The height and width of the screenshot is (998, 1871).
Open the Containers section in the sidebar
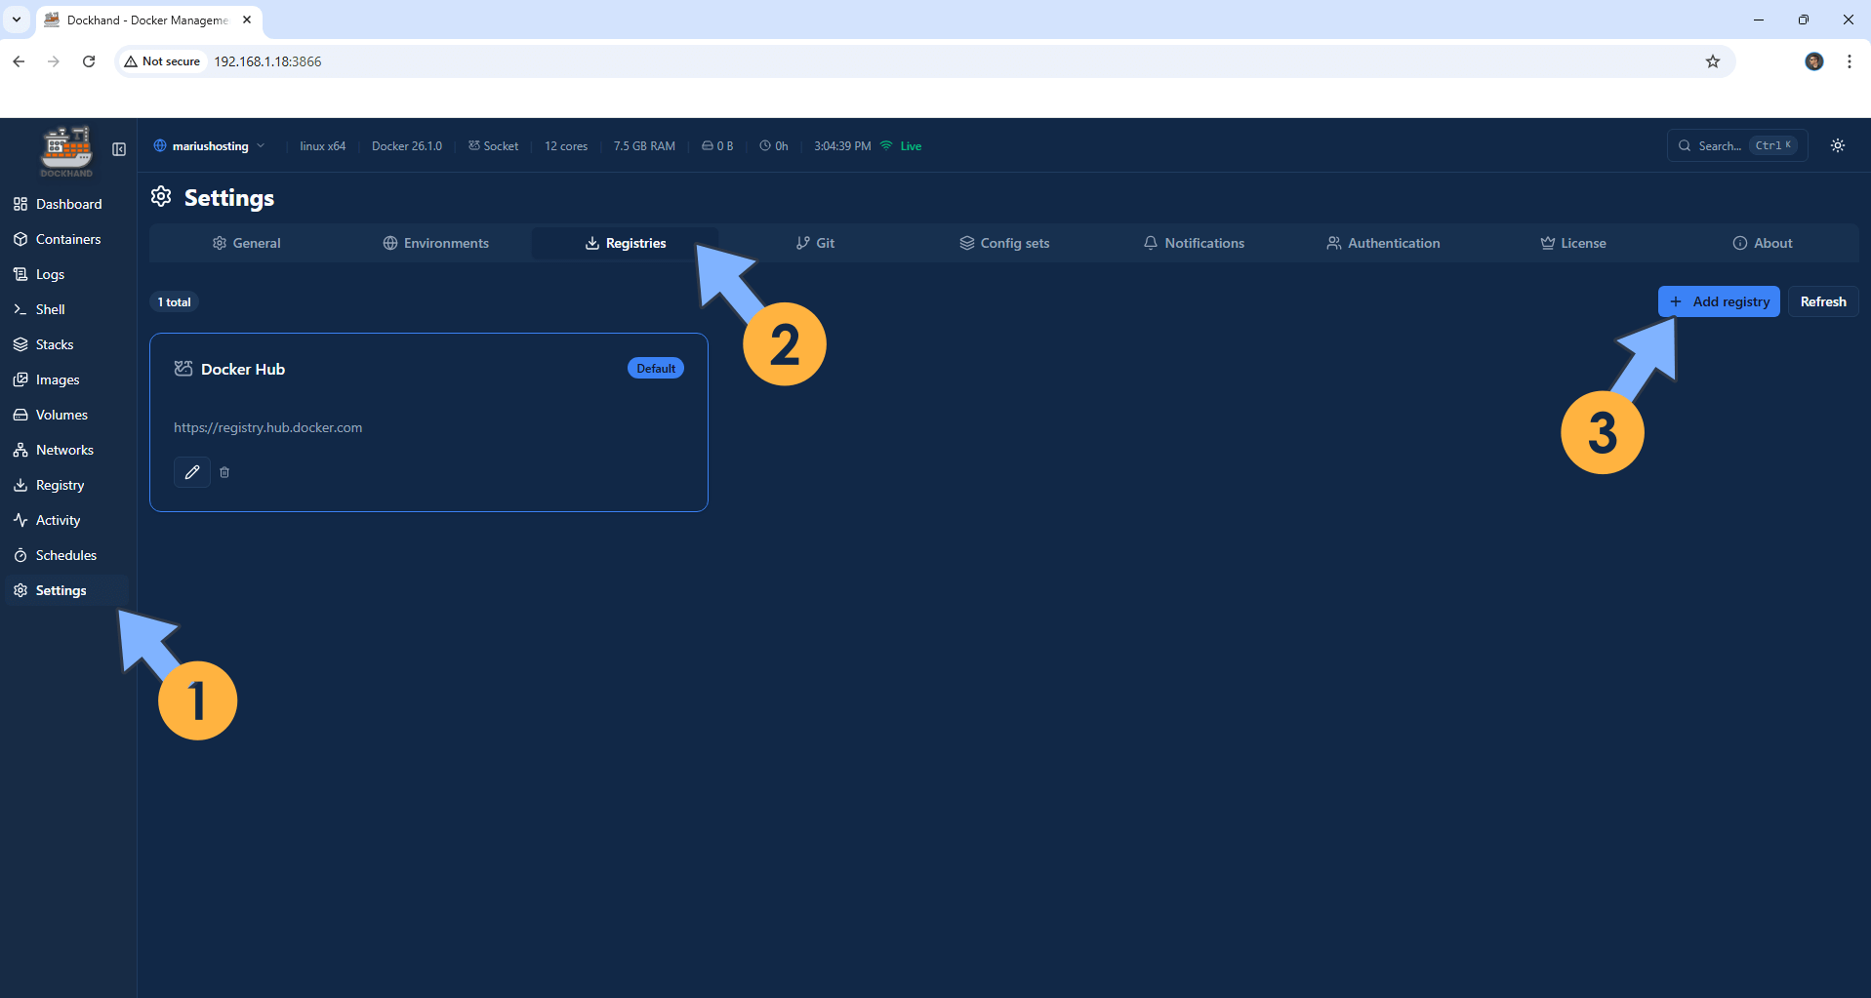coord(67,239)
